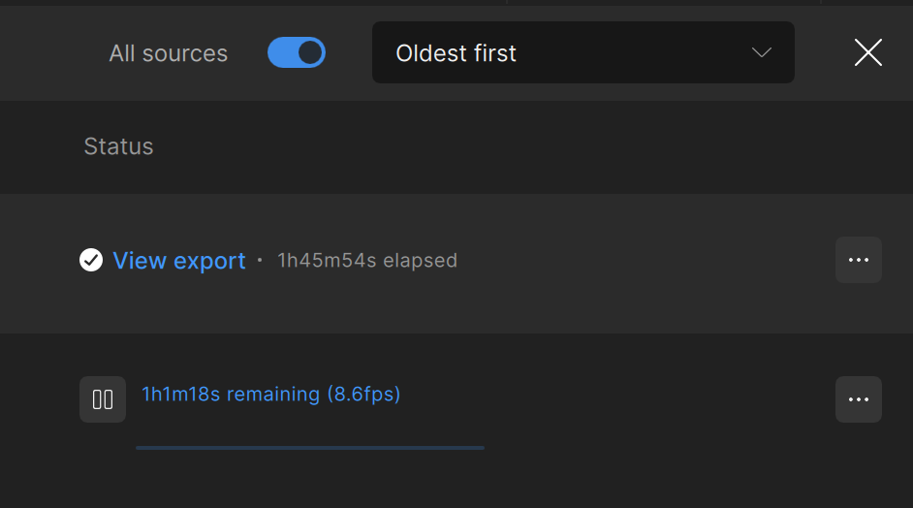Disable the All sources toggle
The height and width of the screenshot is (508, 913).
[297, 52]
